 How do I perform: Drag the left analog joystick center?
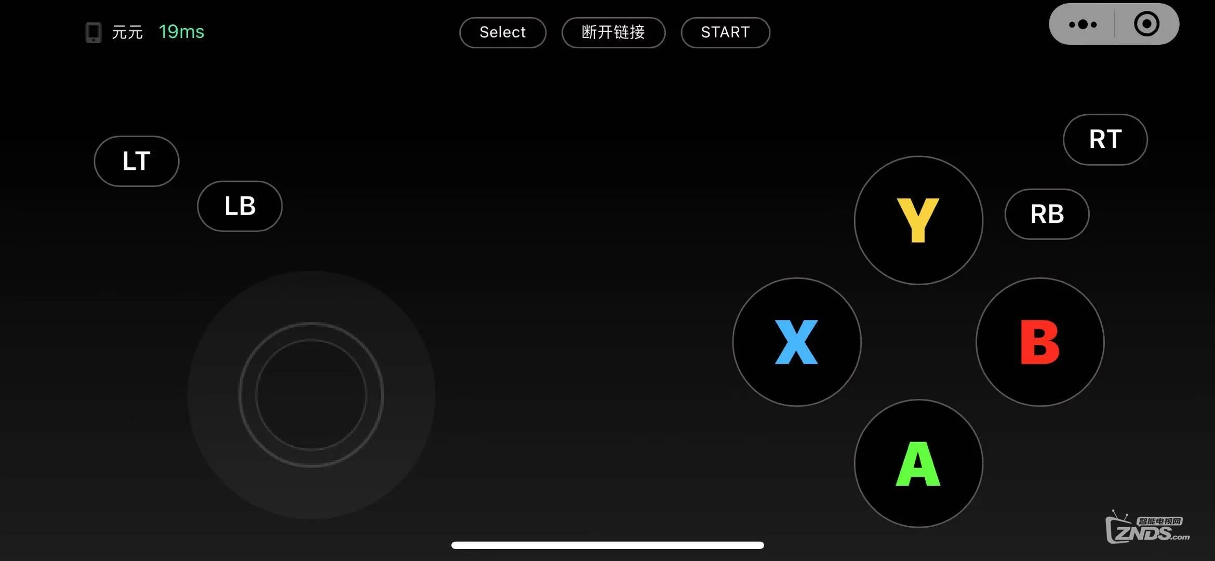pos(311,395)
